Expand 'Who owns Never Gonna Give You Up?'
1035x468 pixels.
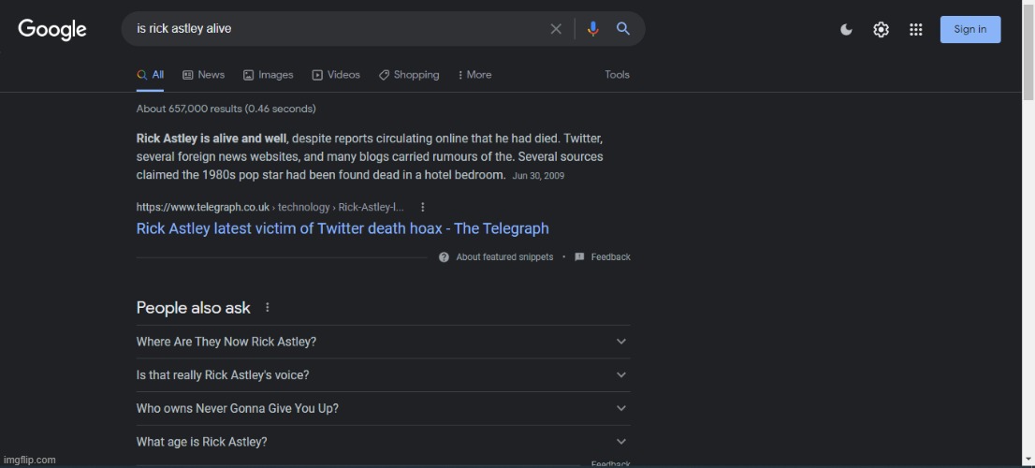click(x=384, y=409)
